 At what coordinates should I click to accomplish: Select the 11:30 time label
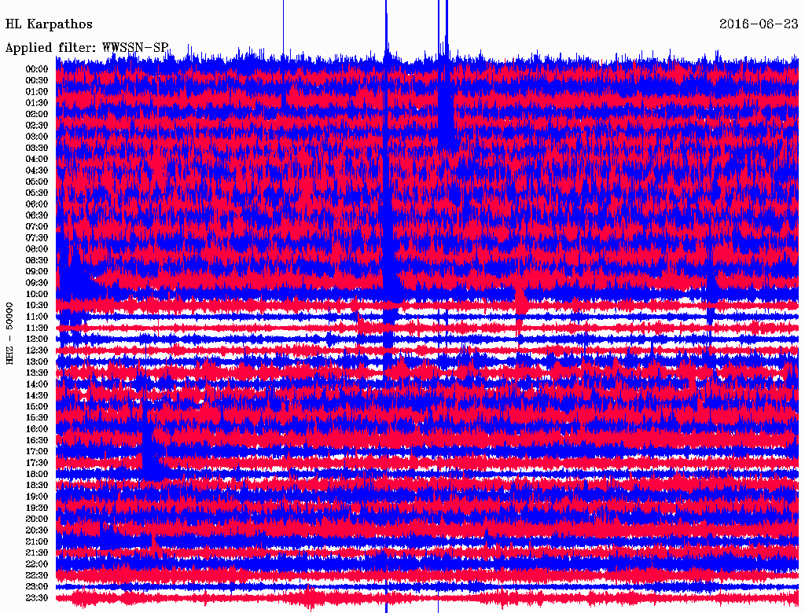[37, 328]
